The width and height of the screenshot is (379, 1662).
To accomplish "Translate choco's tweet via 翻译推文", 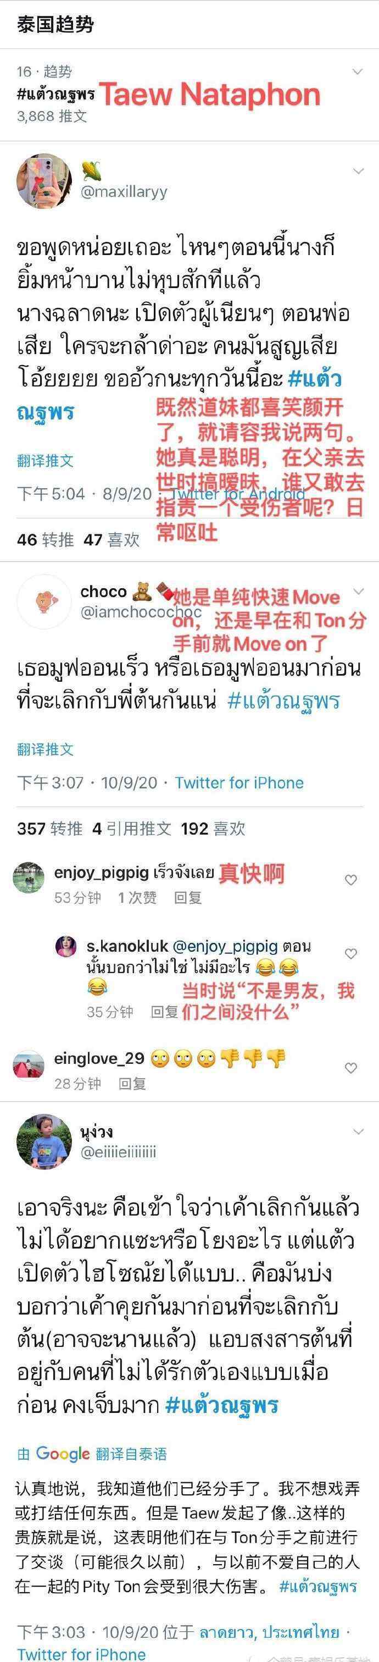I will [45, 749].
